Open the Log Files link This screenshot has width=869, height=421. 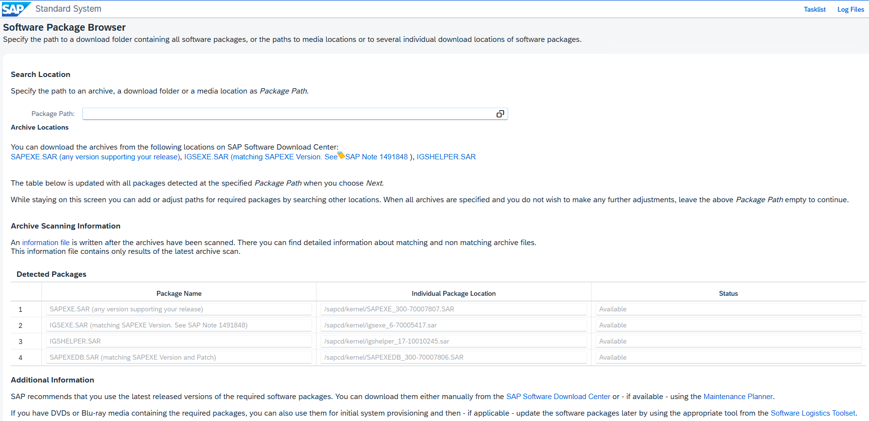click(850, 9)
